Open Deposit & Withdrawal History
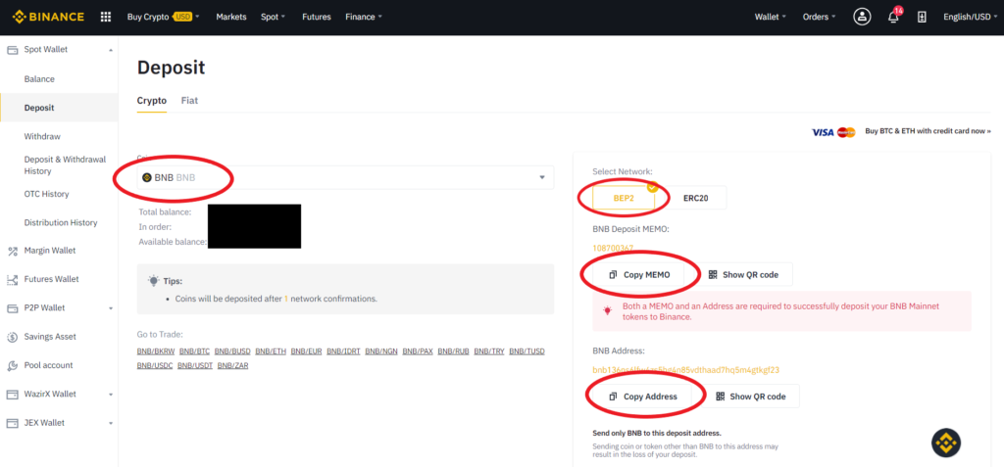Image resolution: width=1004 pixels, height=467 pixels. pyautogui.click(x=66, y=165)
